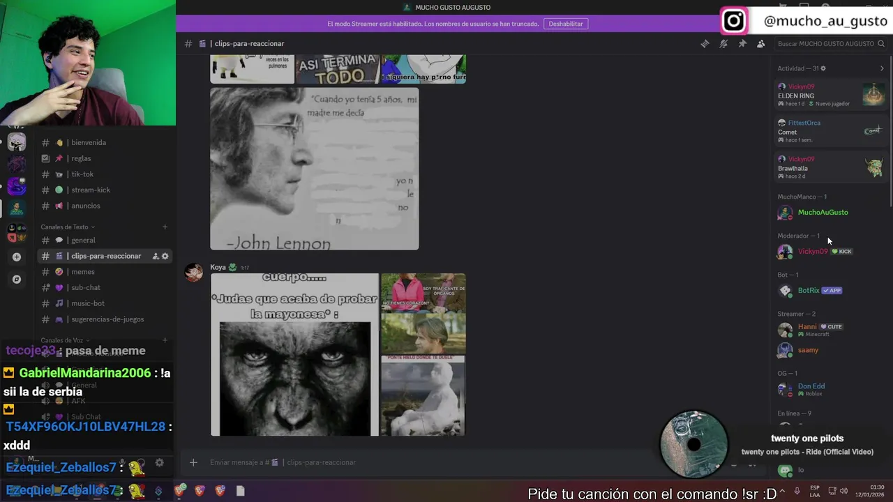
Task: Click the search magnifier icon
Action: tap(881, 43)
